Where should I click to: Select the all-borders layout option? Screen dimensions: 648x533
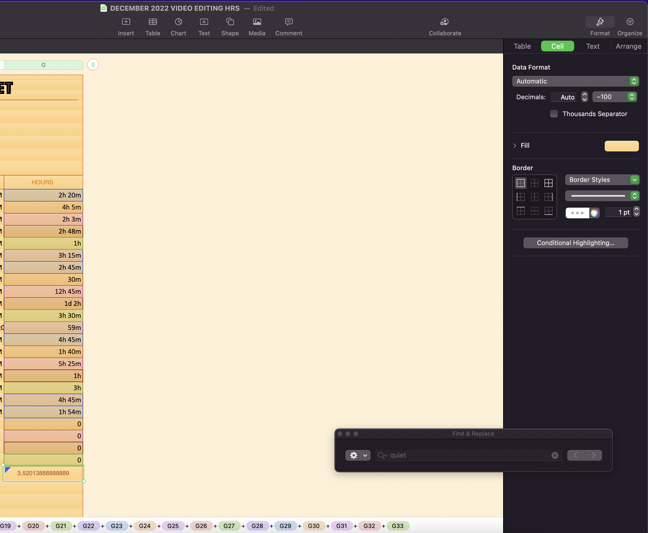coord(548,183)
